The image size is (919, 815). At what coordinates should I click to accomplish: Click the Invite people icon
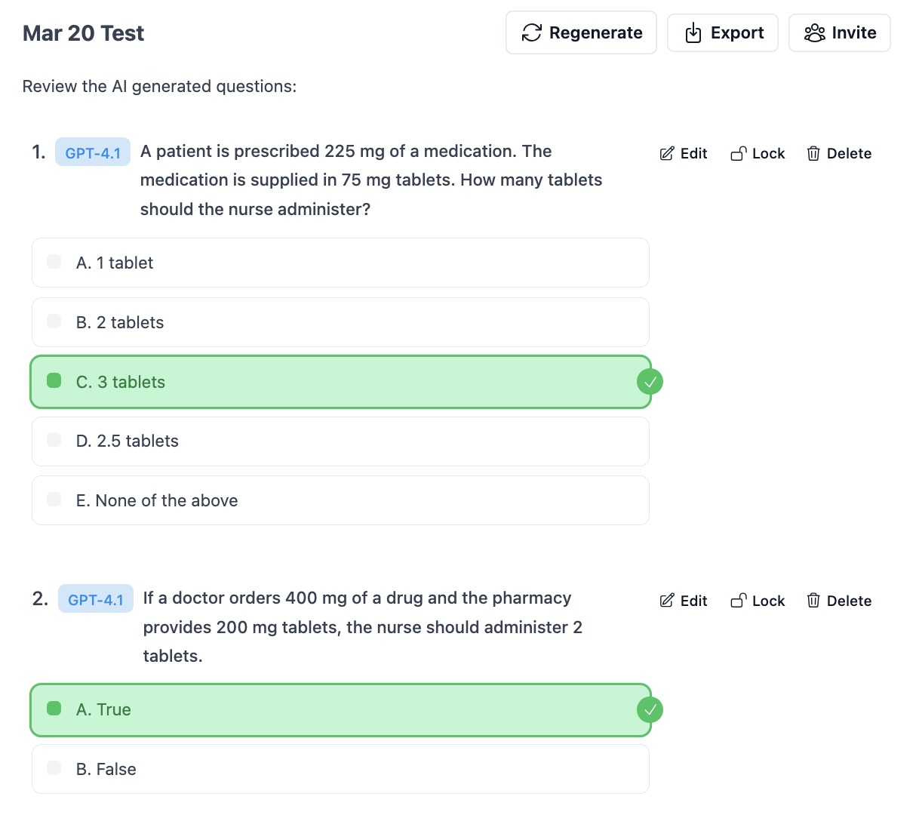(x=814, y=32)
